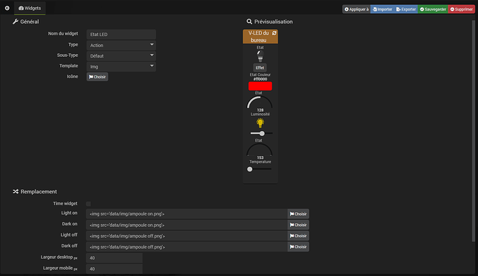
Task: Click the Prévisualisation heading
Action: point(269,21)
